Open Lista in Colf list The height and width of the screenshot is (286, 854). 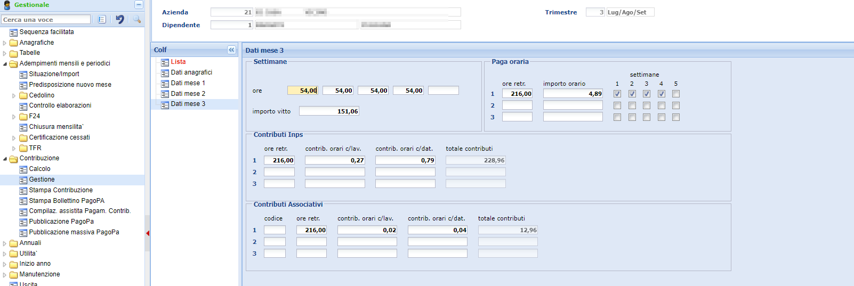(x=178, y=62)
